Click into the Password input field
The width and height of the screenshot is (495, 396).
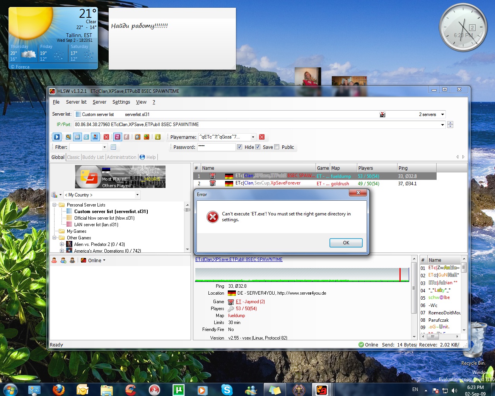click(216, 147)
